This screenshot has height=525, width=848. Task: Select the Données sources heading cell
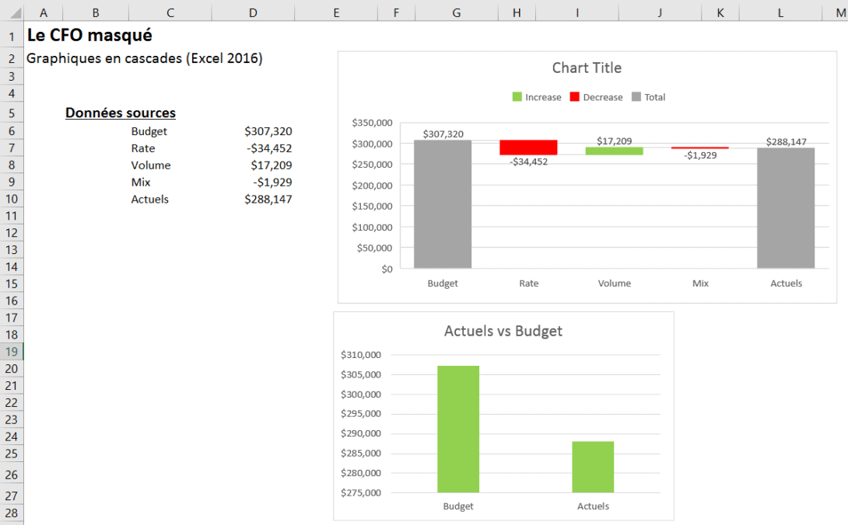click(120, 113)
